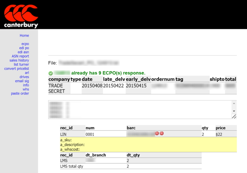247x173 pixels.
Task: Click the early_delv value 20150415
Action: (136, 86)
